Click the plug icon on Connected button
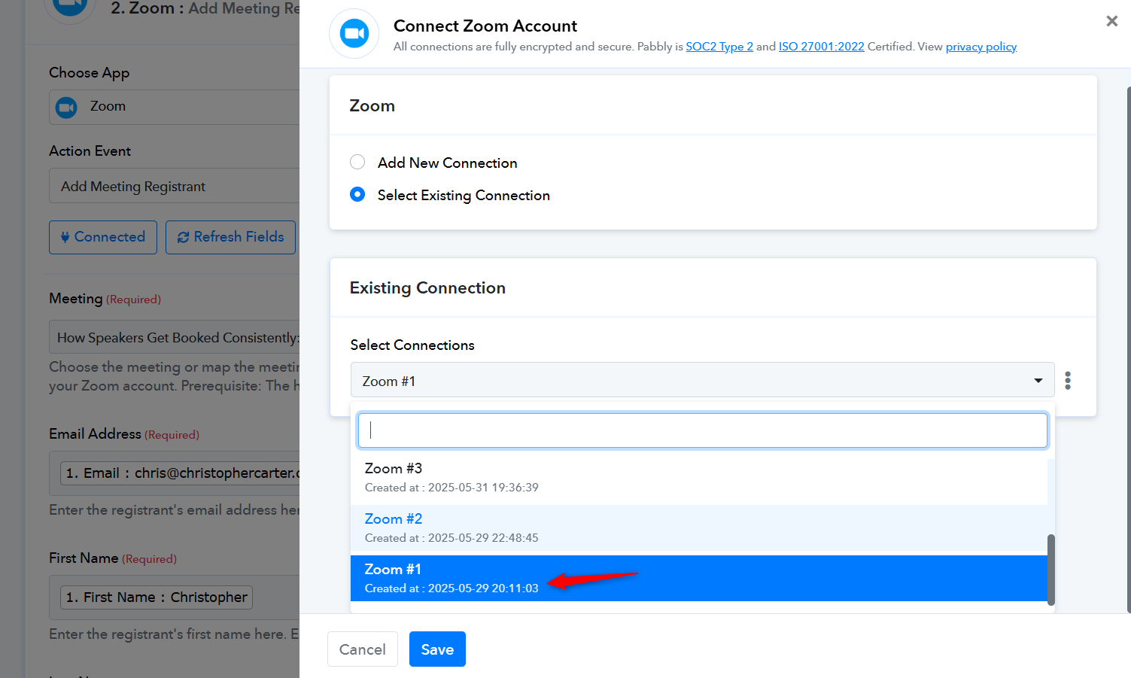This screenshot has height=678, width=1131. 65,237
